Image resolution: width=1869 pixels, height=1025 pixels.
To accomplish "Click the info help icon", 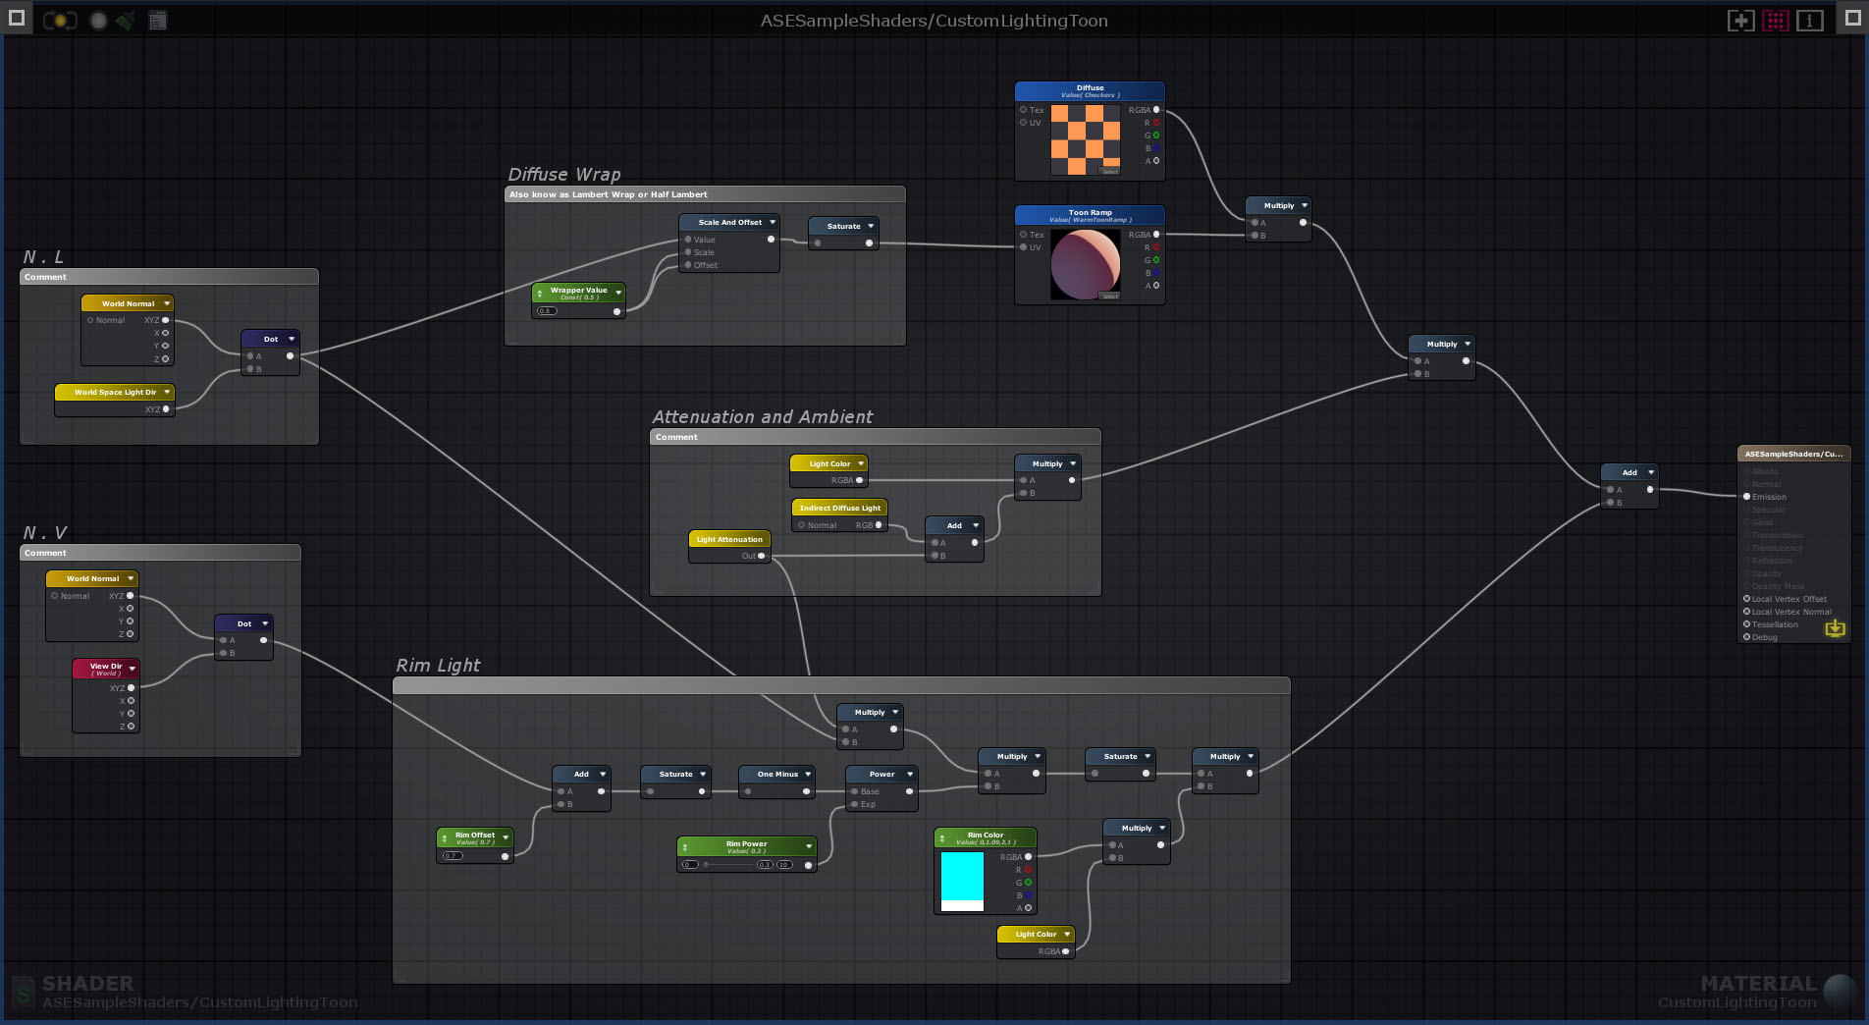I will pyautogui.click(x=1809, y=21).
